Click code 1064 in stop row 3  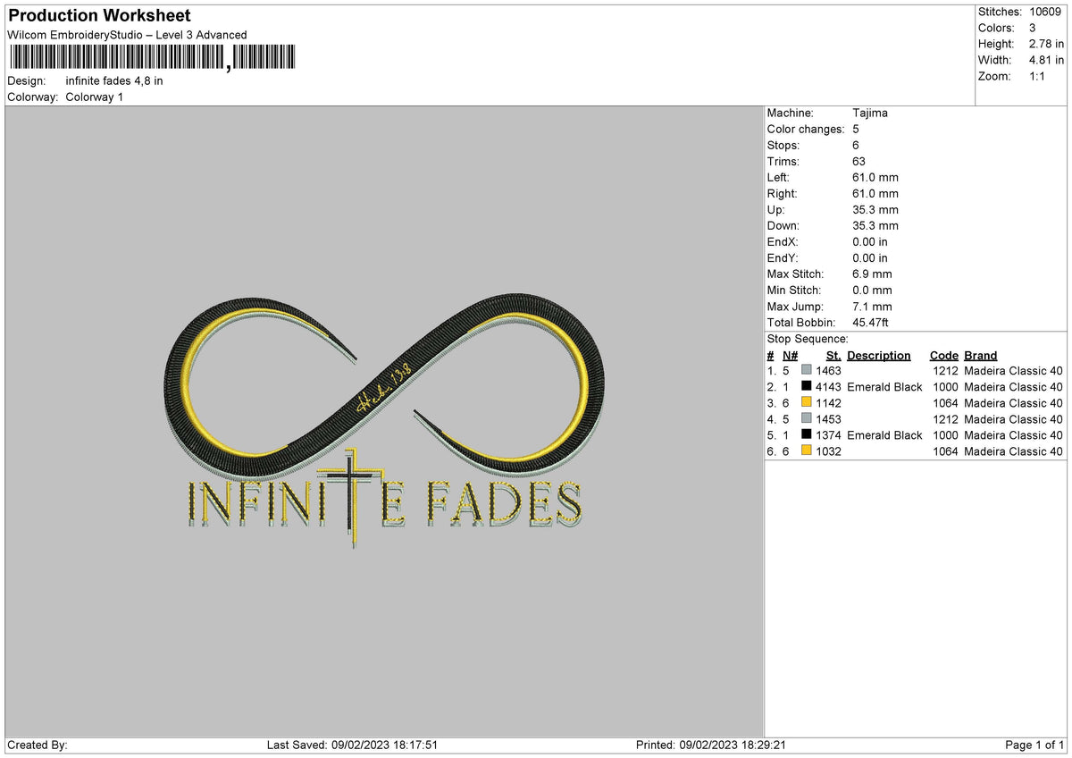tap(945, 403)
